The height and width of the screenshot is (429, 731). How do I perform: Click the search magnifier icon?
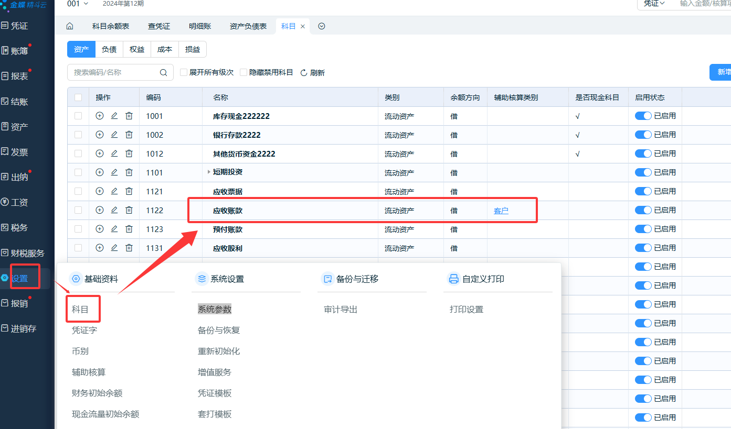pos(164,72)
